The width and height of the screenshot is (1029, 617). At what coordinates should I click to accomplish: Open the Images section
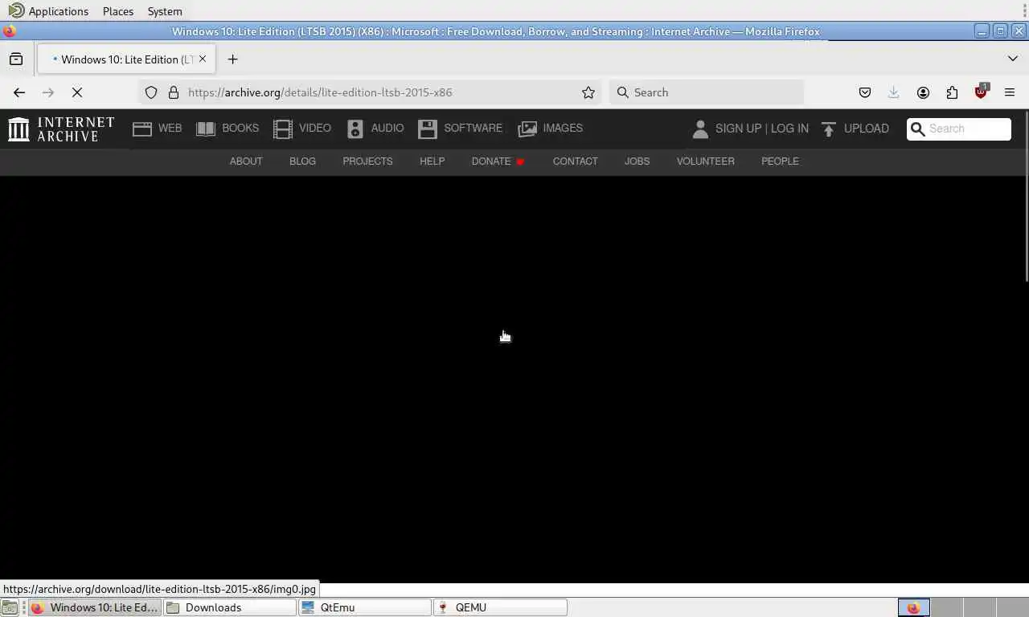551,129
